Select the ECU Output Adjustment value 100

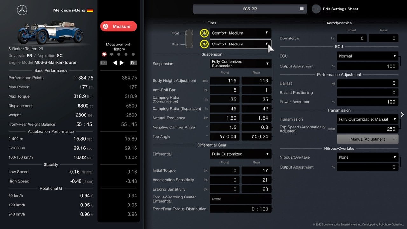tap(368, 66)
